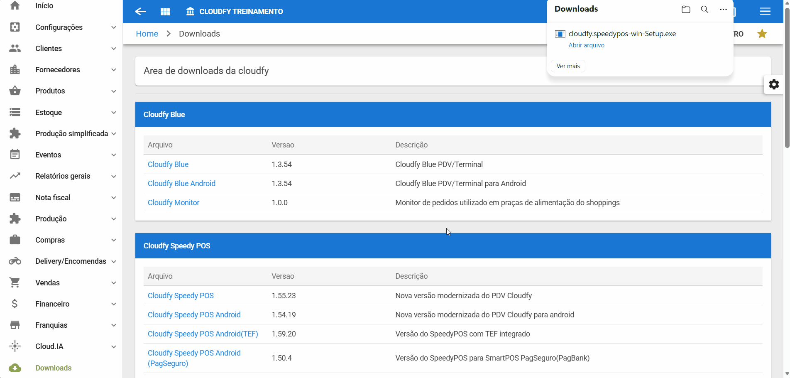The height and width of the screenshot is (378, 790).
Task: Click the search icon in Downloads popup
Action: [704, 9]
